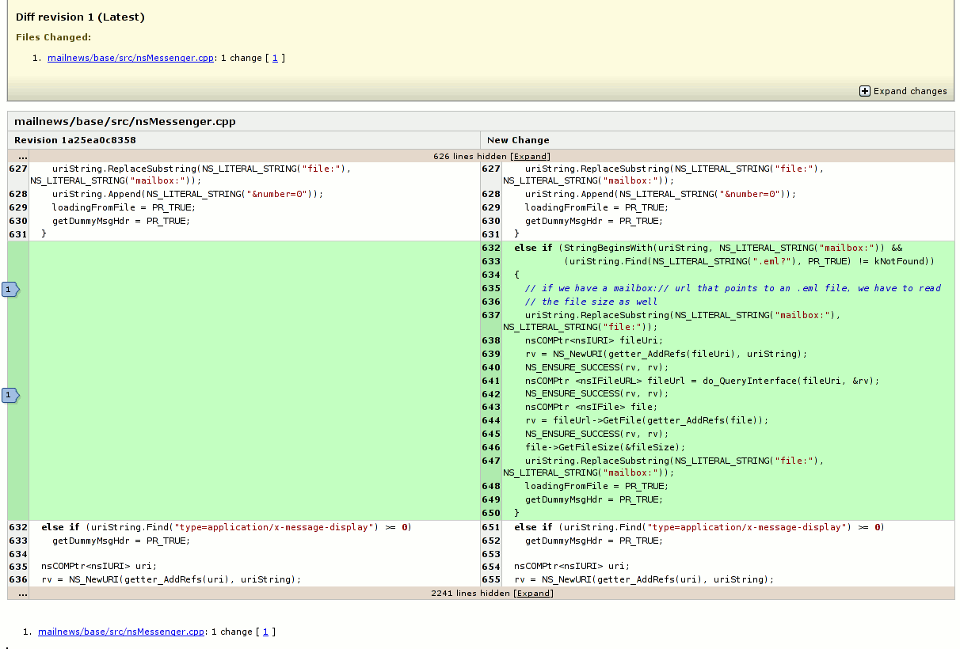Screen dimensions: 960x649
Task: Open nsMessenger.cpp link at page bottom
Action: [x=120, y=632]
